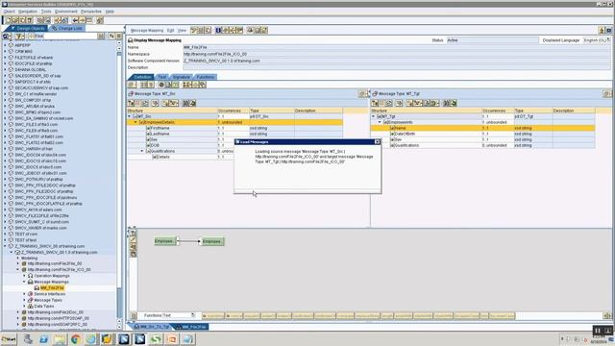The image size is (615, 346).
Task: Open the Tools menu
Action: (46, 12)
